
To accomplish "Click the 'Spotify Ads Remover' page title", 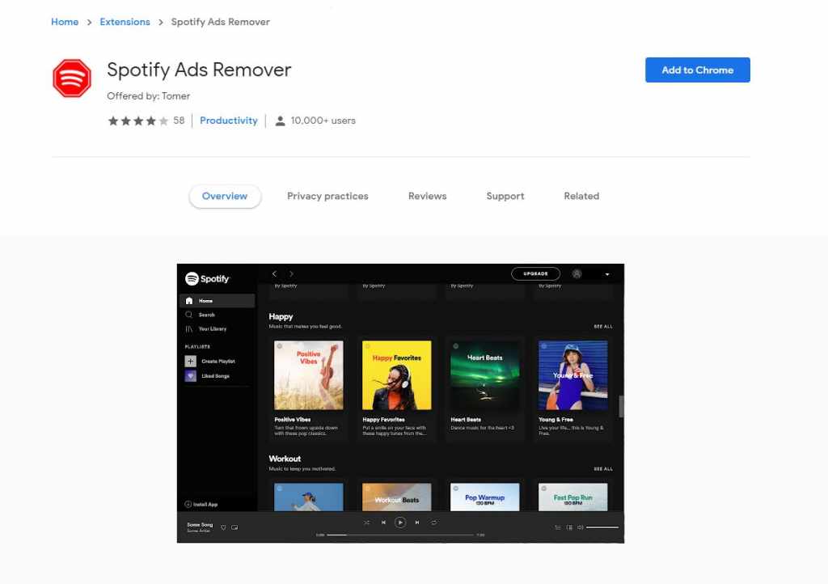I will click(x=199, y=70).
